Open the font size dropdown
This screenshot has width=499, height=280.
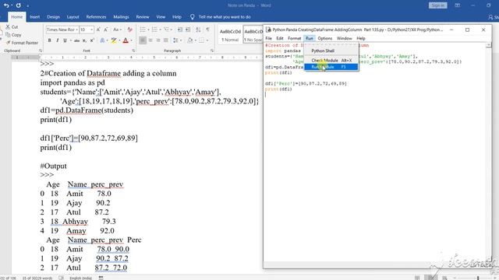92,30
